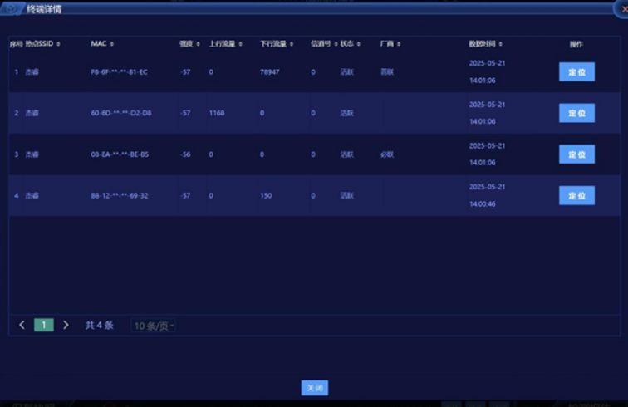Viewport: 628px width, 407px height.
Task: Select MAC cell F8-6F-**-**-81-EC
Action: pyautogui.click(x=120, y=72)
